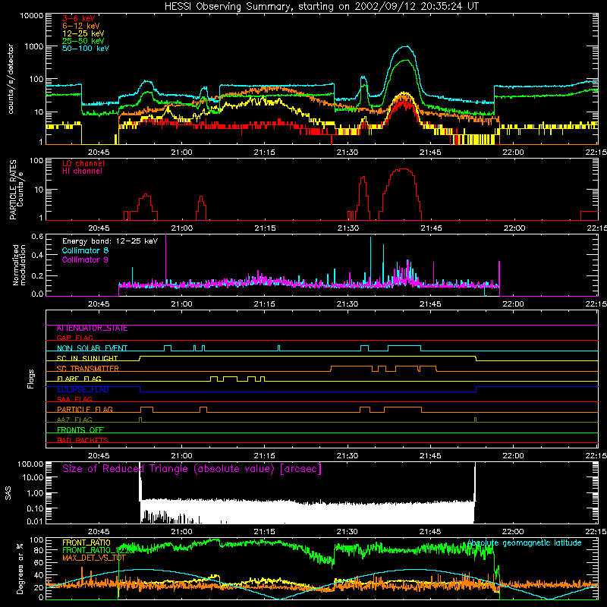Click the 'ATTENUATOR_STATE' flag label
The image size is (607, 607).
point(92,329)
